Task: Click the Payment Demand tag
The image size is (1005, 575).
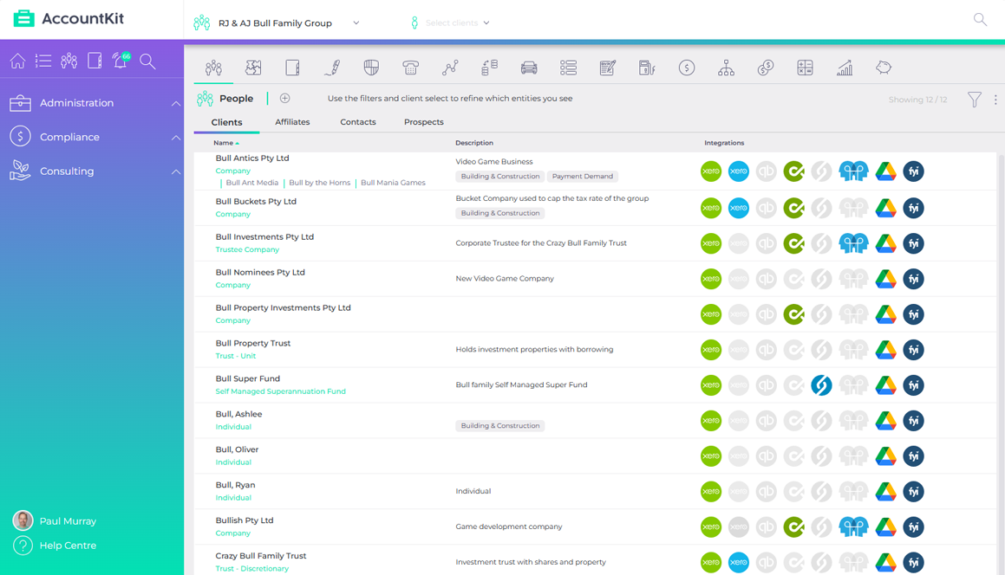Action: coord(583,176)
